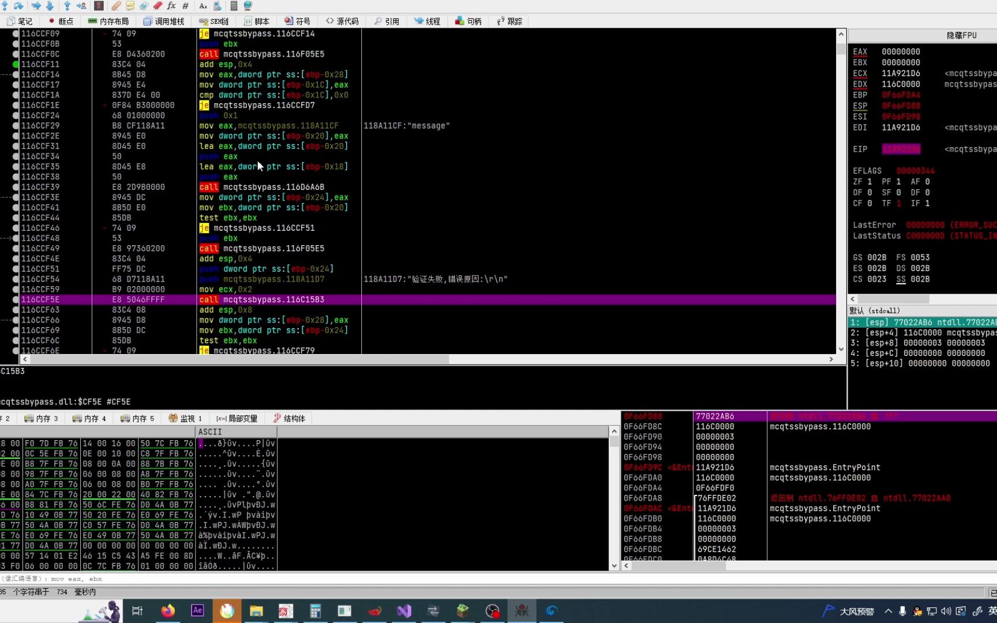Toggle breakpoint bullet at address 116CCF46

[16, 228]
